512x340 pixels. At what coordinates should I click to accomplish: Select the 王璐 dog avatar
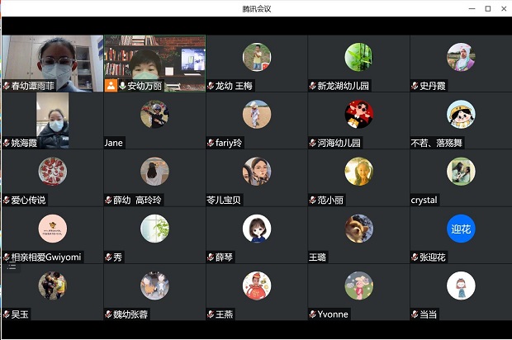(x=358, y=229)
